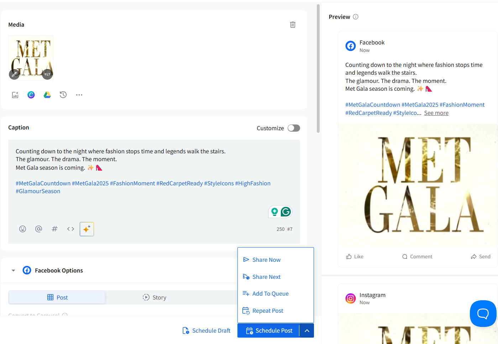Open hashtag manager icon
The width and height of the screenshot is (498, 344).
tap(54, 229)
